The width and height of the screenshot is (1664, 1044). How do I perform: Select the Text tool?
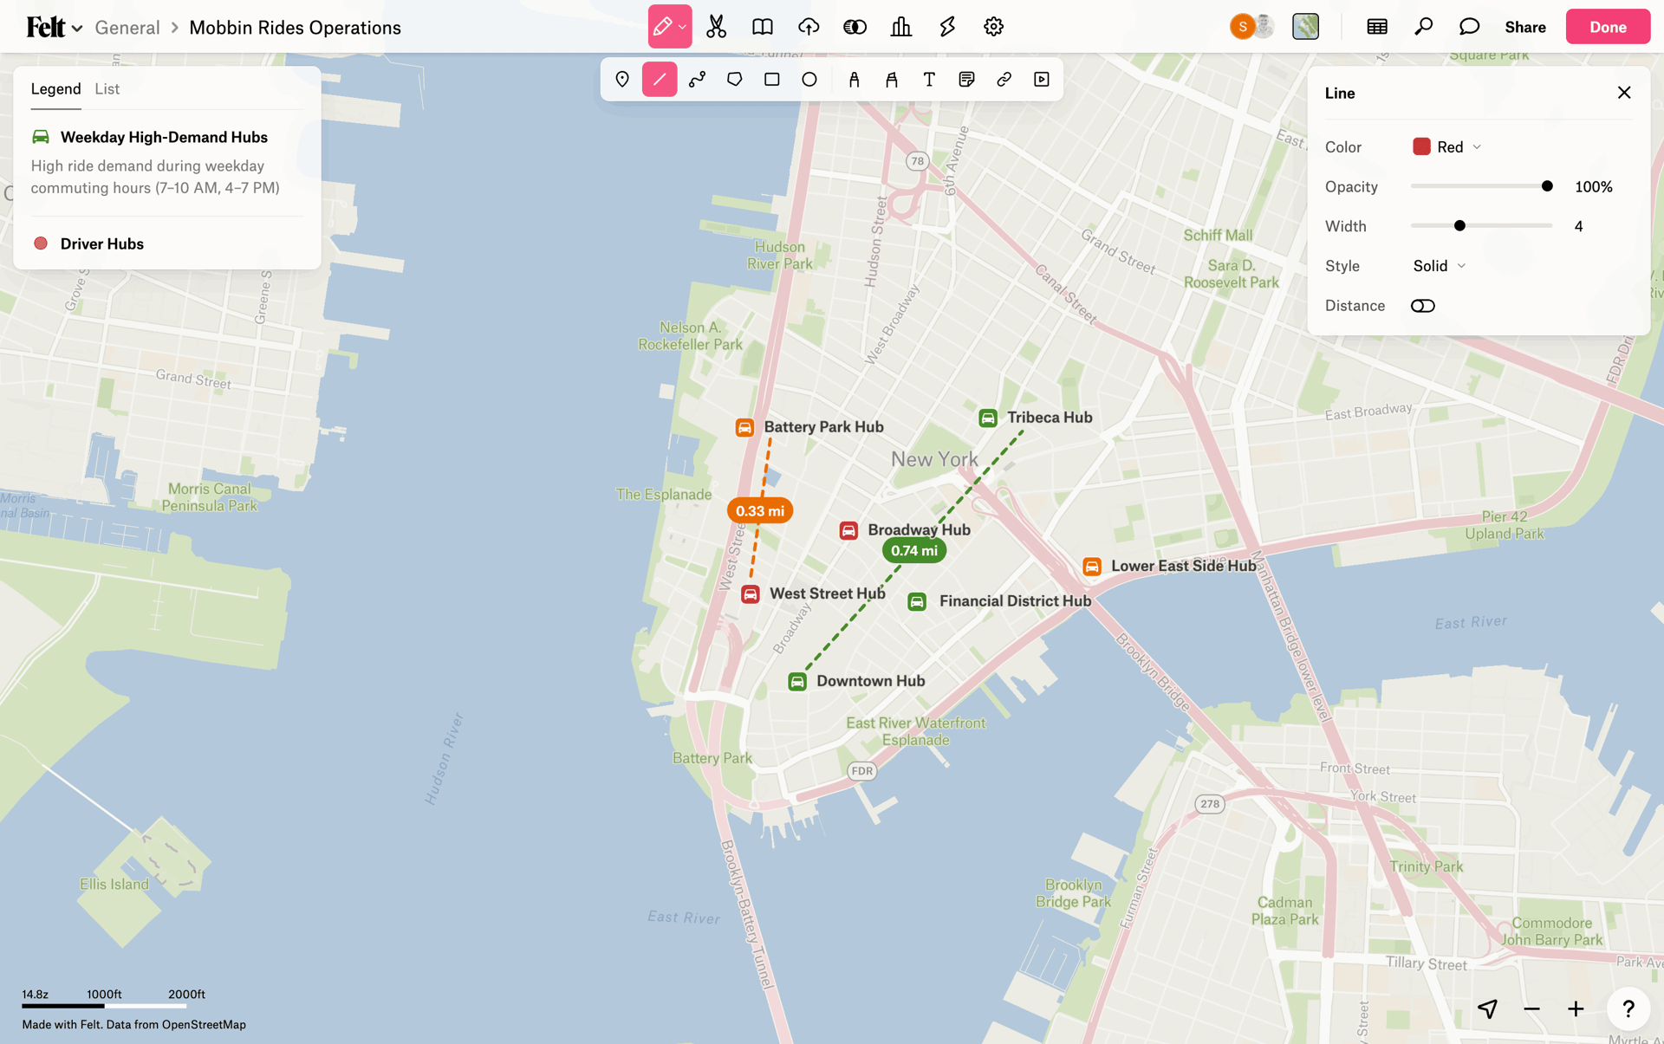tap(929, 80)
